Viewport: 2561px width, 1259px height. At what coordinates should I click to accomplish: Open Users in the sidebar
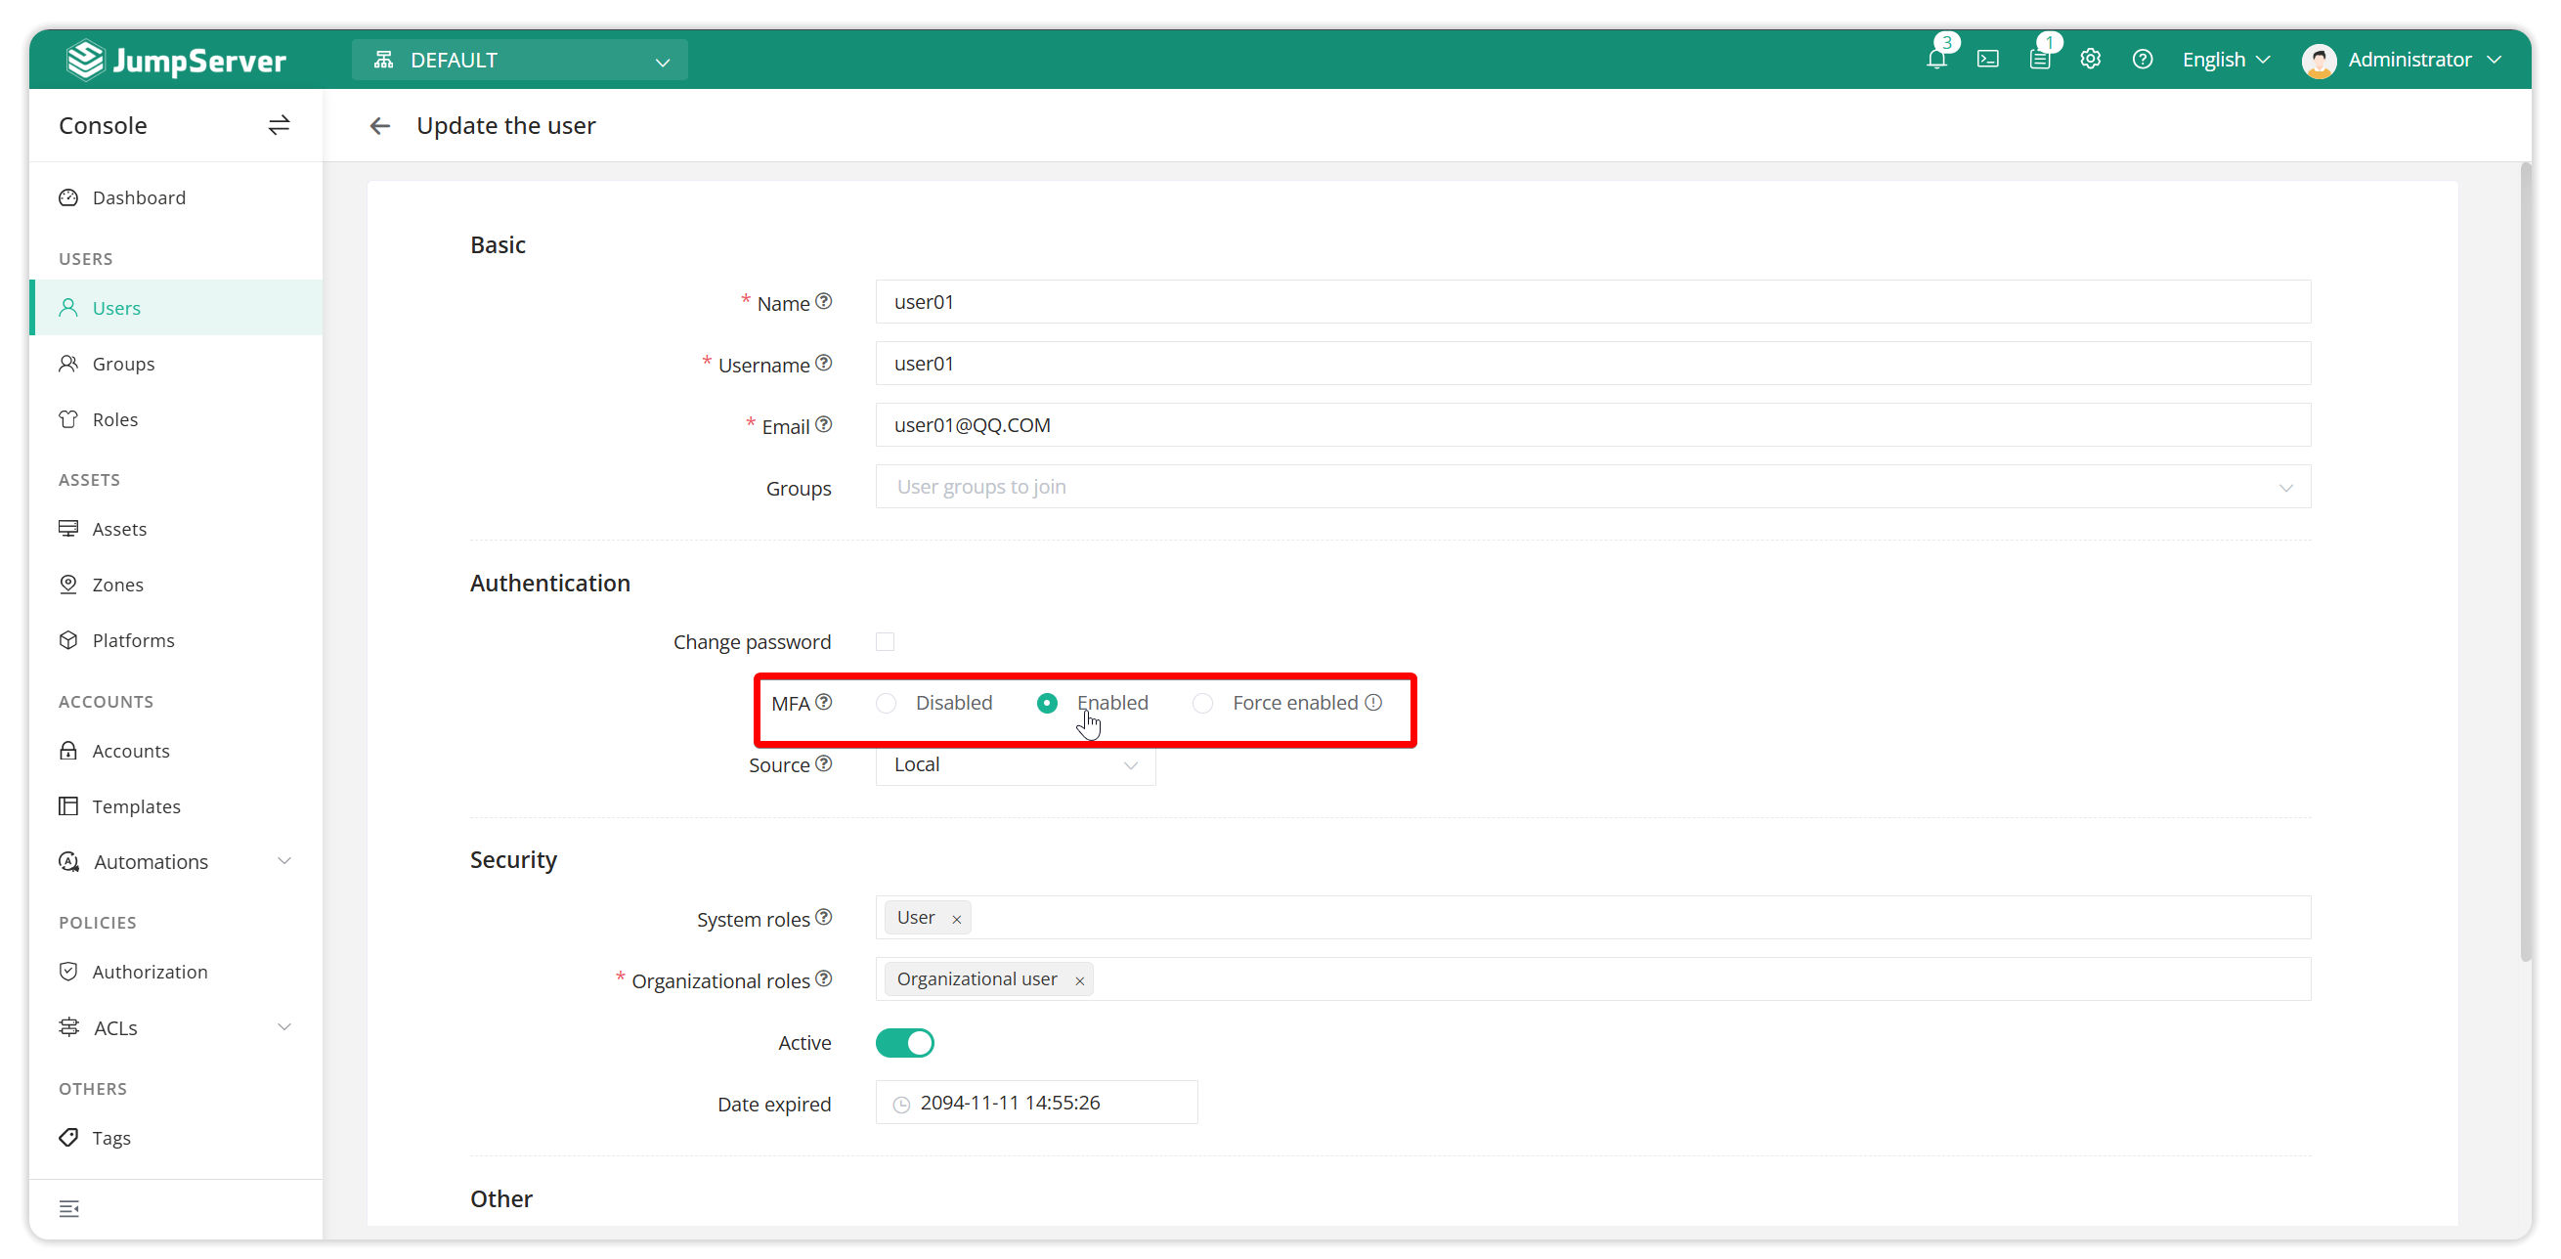click(x=176, y=307)
